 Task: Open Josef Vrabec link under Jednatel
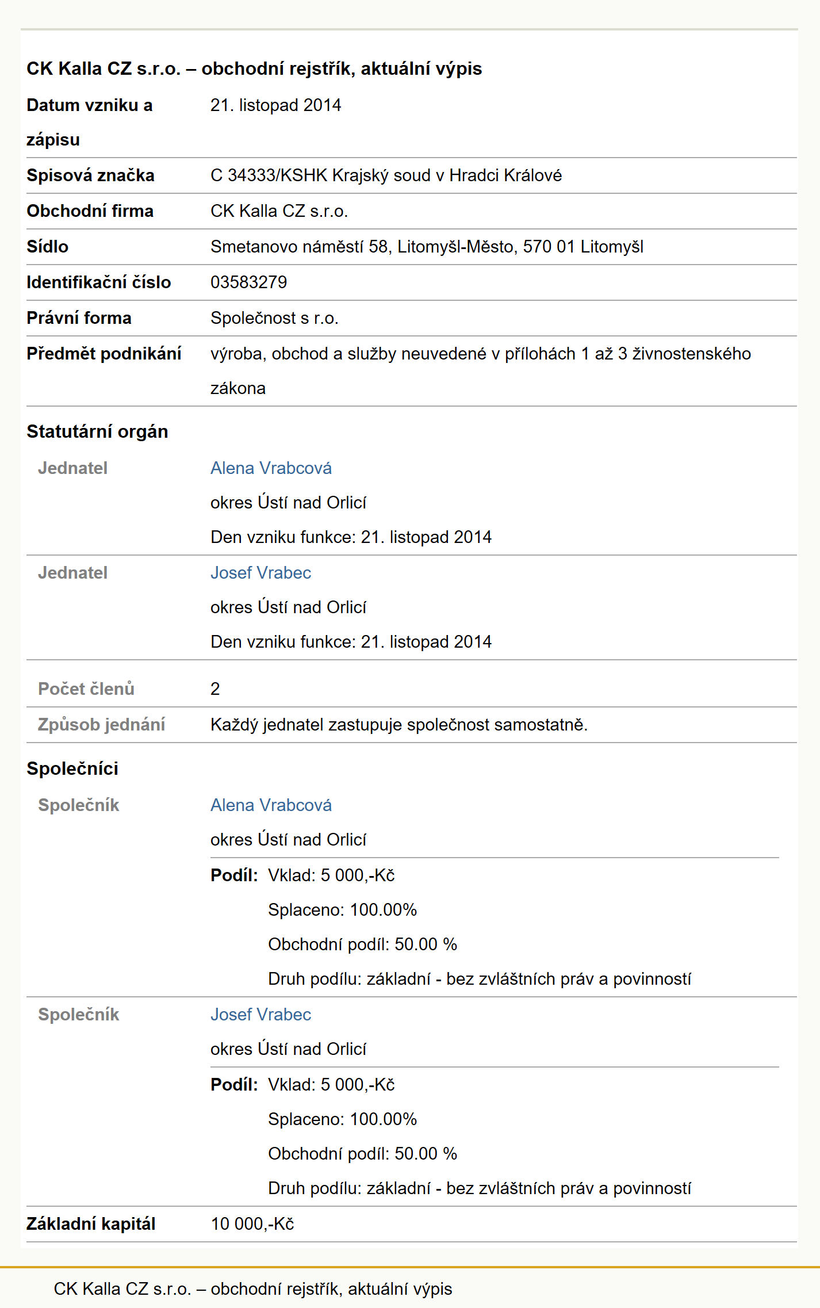(x=260, y=573)
